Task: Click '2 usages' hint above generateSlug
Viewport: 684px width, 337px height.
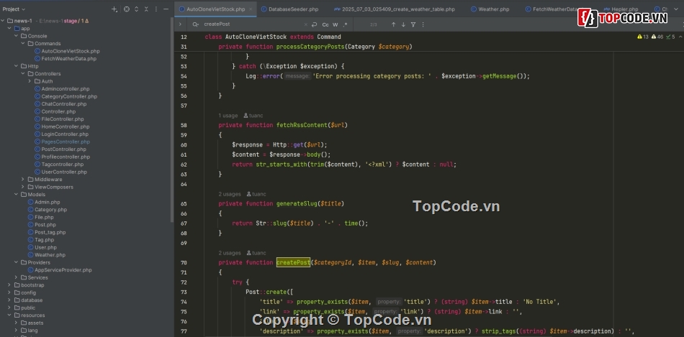Action: click(230, 194)
